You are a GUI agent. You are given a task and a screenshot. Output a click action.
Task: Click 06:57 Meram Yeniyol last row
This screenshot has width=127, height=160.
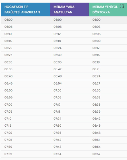pyautogui.click(x=96, y=154)
